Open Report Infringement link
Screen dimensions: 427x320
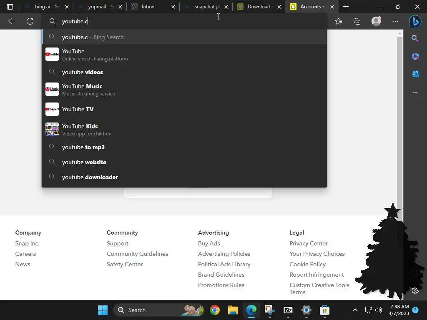click(x=316, y=275)
